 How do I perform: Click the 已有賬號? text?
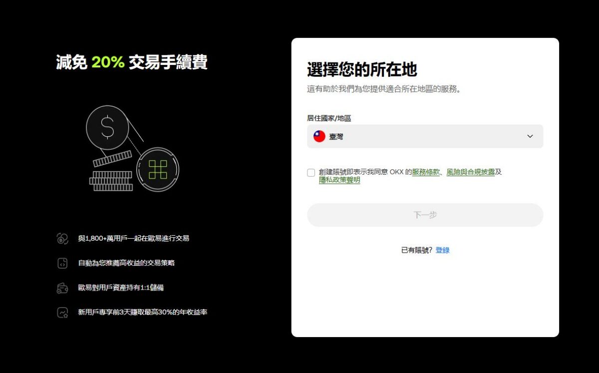pyautogui.click(x=417, y=250)
